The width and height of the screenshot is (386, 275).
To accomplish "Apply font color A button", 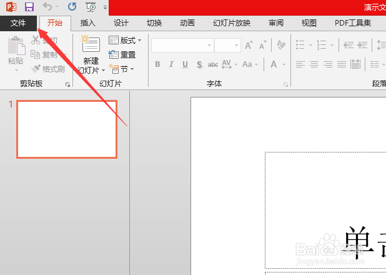I will (x=274, y=64).
